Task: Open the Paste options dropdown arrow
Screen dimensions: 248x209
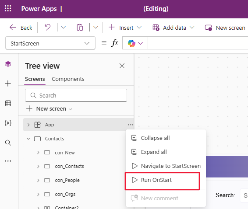Action: click(96, 28)
